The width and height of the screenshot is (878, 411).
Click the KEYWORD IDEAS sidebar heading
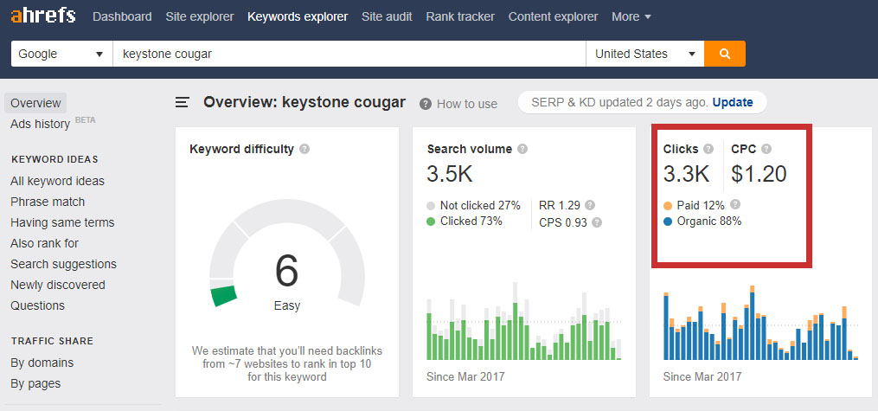tap(54, 159)
